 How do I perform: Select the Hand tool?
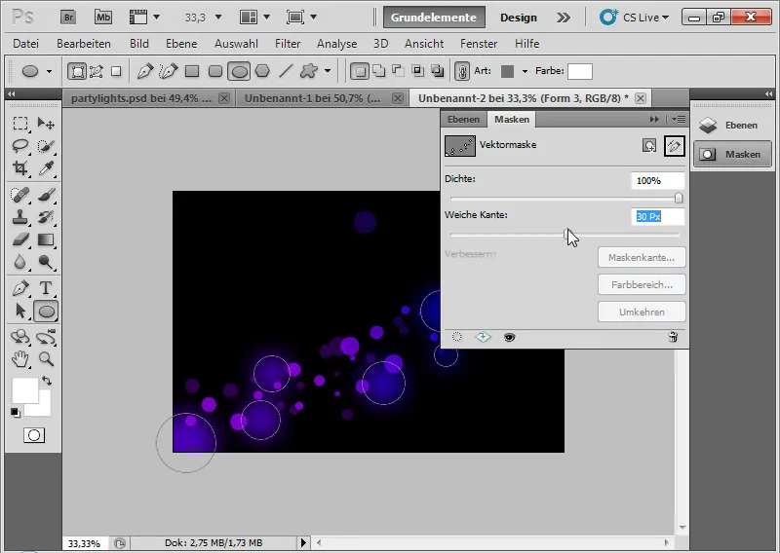[x=20, y=358]
